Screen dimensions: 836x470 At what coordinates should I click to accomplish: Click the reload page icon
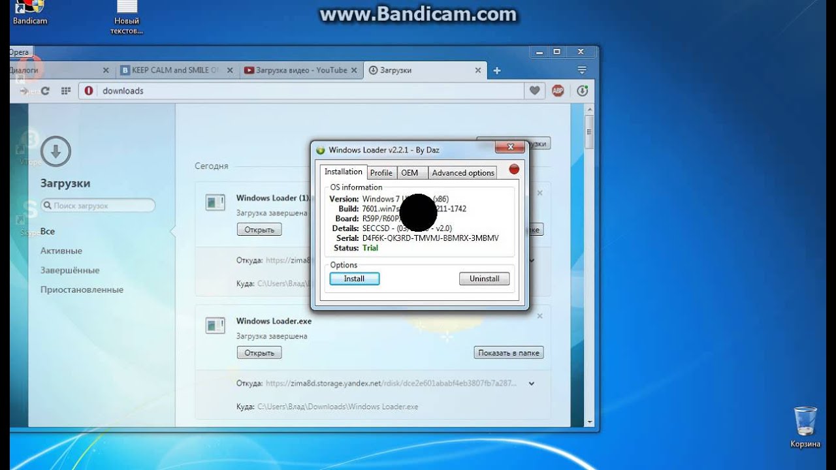pos(45,91)
